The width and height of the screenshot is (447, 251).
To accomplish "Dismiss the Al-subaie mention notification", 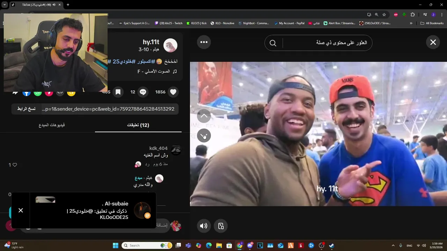I will (21, 210).
